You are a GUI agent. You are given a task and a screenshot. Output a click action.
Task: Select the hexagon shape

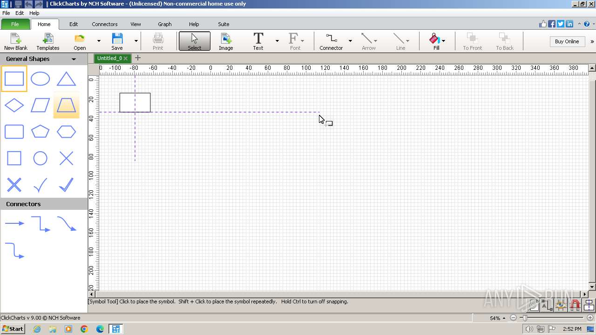point(66,132)
